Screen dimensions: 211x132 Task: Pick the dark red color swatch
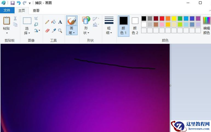pyautogui.click(x=156, y=19)
